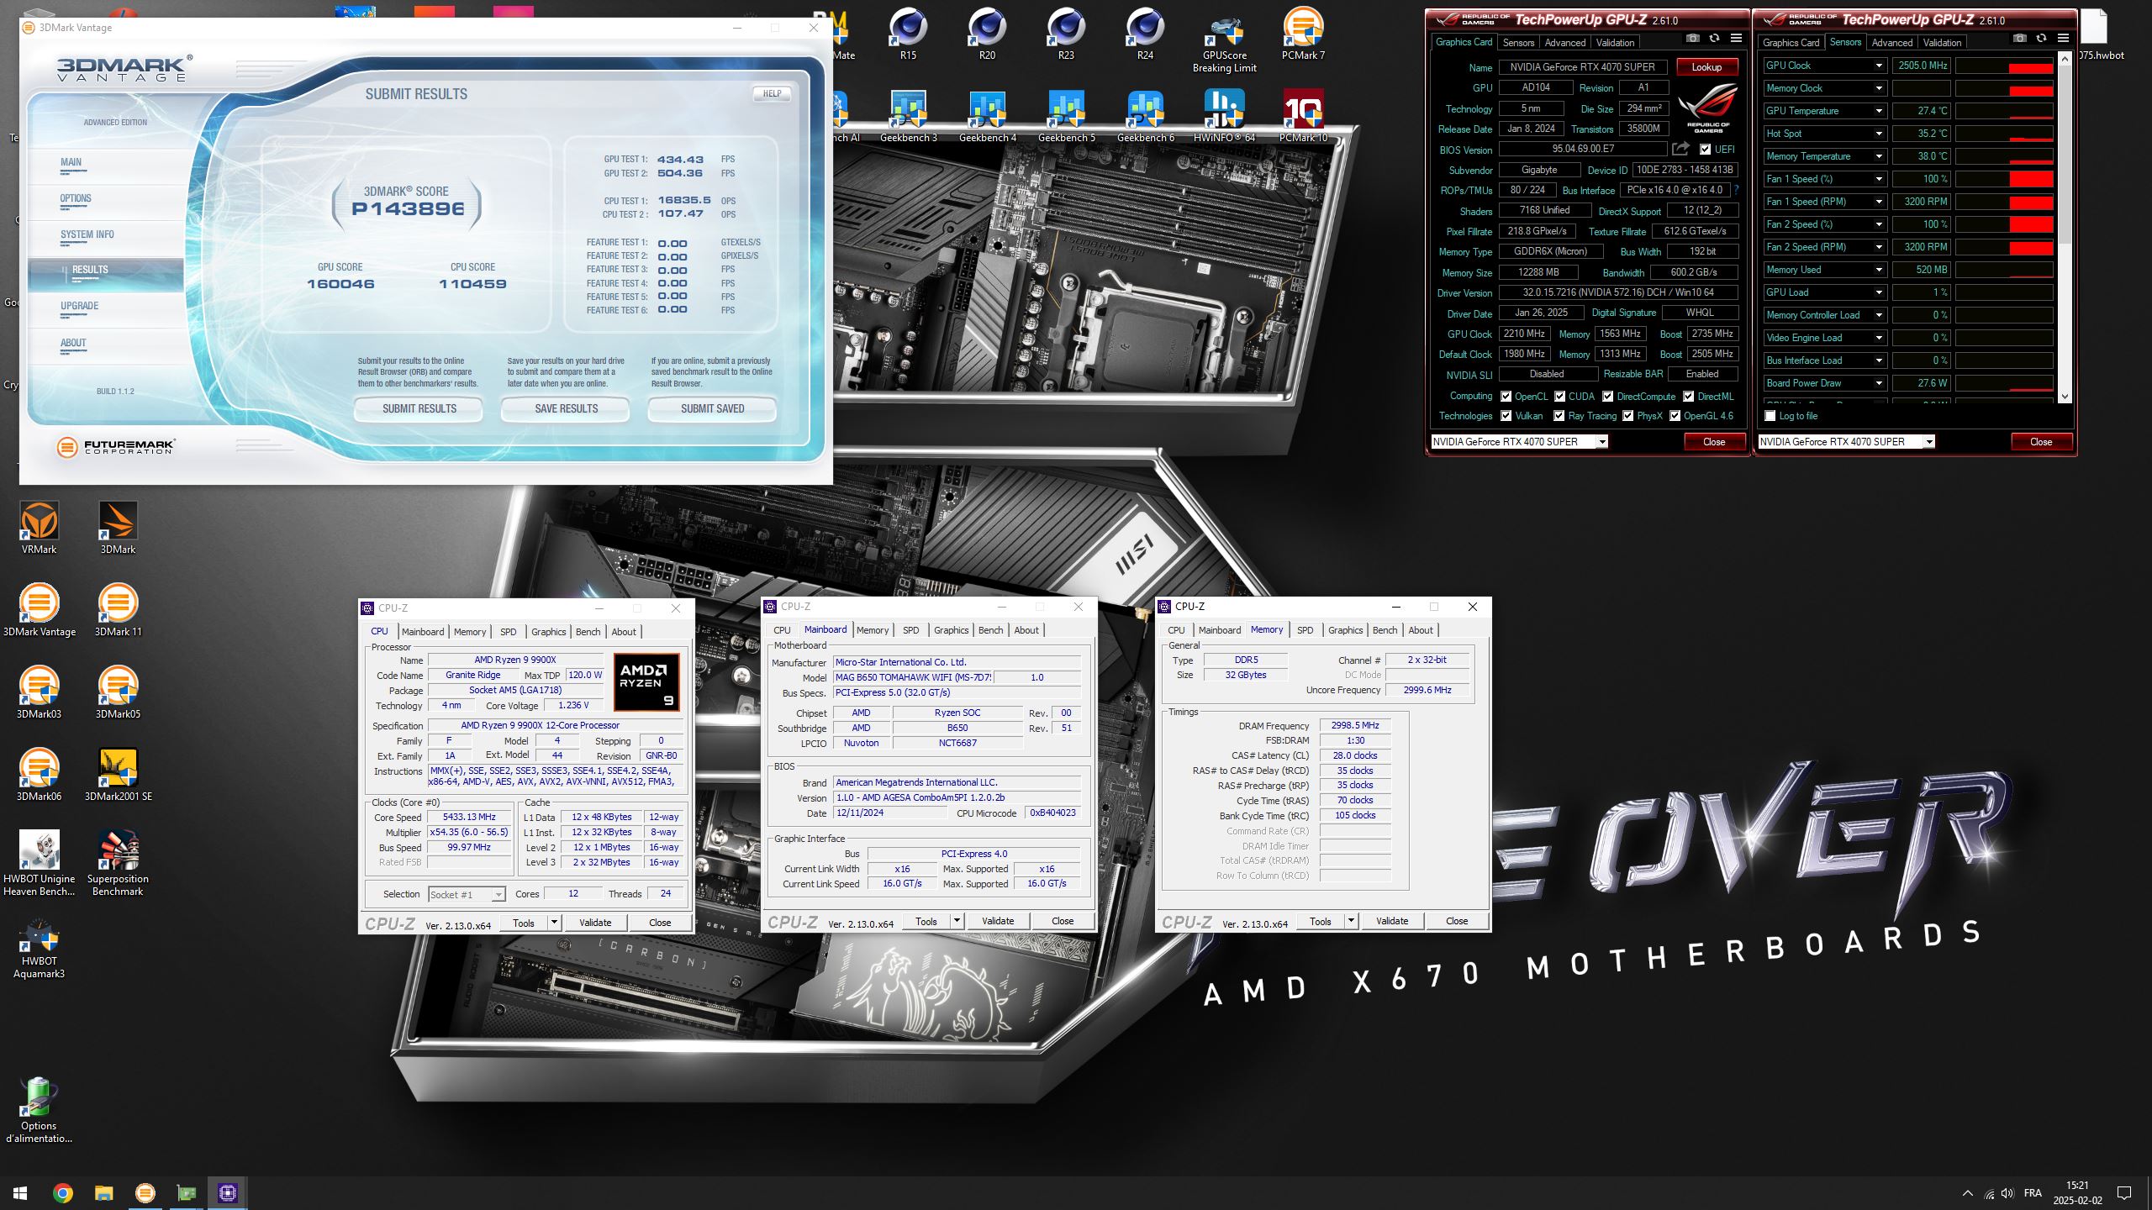Open the Geekbench 4 desktop icon

coord(987,116)
